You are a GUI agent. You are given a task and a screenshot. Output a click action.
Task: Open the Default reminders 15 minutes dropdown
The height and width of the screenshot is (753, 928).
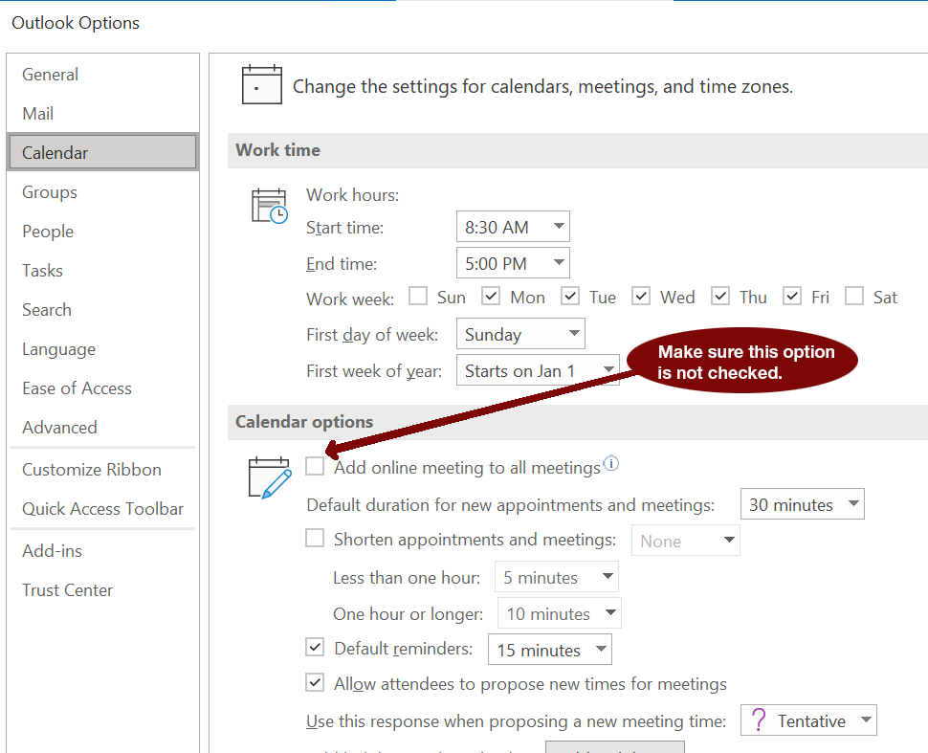coord(550,650)
